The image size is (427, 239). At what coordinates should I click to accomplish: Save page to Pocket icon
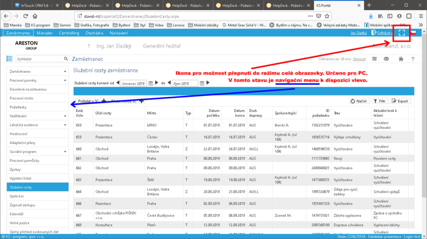[x=319, y=16]
